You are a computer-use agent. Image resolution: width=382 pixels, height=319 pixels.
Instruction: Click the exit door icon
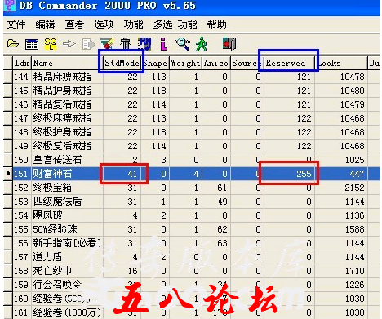pyautogui.click(x=229, y=44)
